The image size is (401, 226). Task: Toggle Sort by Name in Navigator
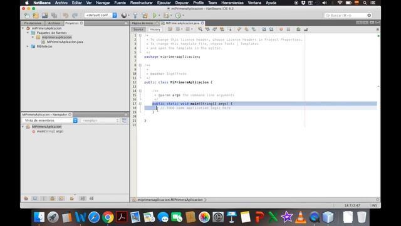[82, 198]
